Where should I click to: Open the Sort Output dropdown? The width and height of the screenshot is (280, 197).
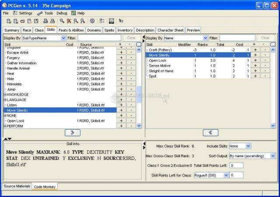coord(273,156)
